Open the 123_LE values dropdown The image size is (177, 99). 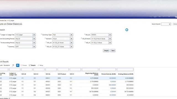(71, 43)
